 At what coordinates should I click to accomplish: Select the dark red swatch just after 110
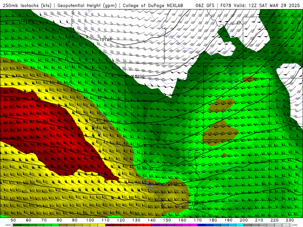[x=109, y=225]
